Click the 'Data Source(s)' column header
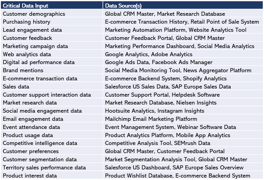The width and height of the screenshot is (264, 180). 123,6
